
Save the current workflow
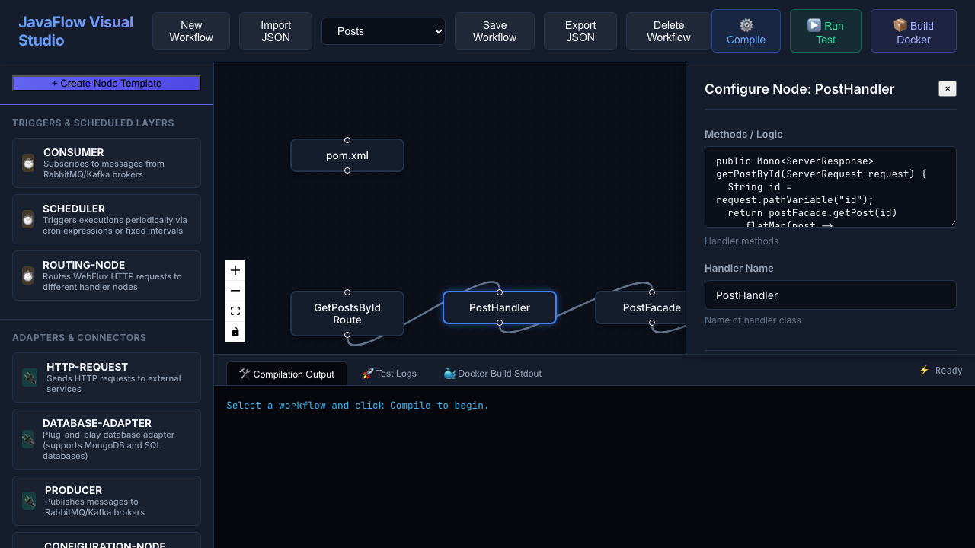point(494,31)
